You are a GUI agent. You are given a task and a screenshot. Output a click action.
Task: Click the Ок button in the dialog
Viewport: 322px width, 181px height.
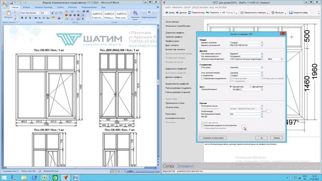pos(262,138)
